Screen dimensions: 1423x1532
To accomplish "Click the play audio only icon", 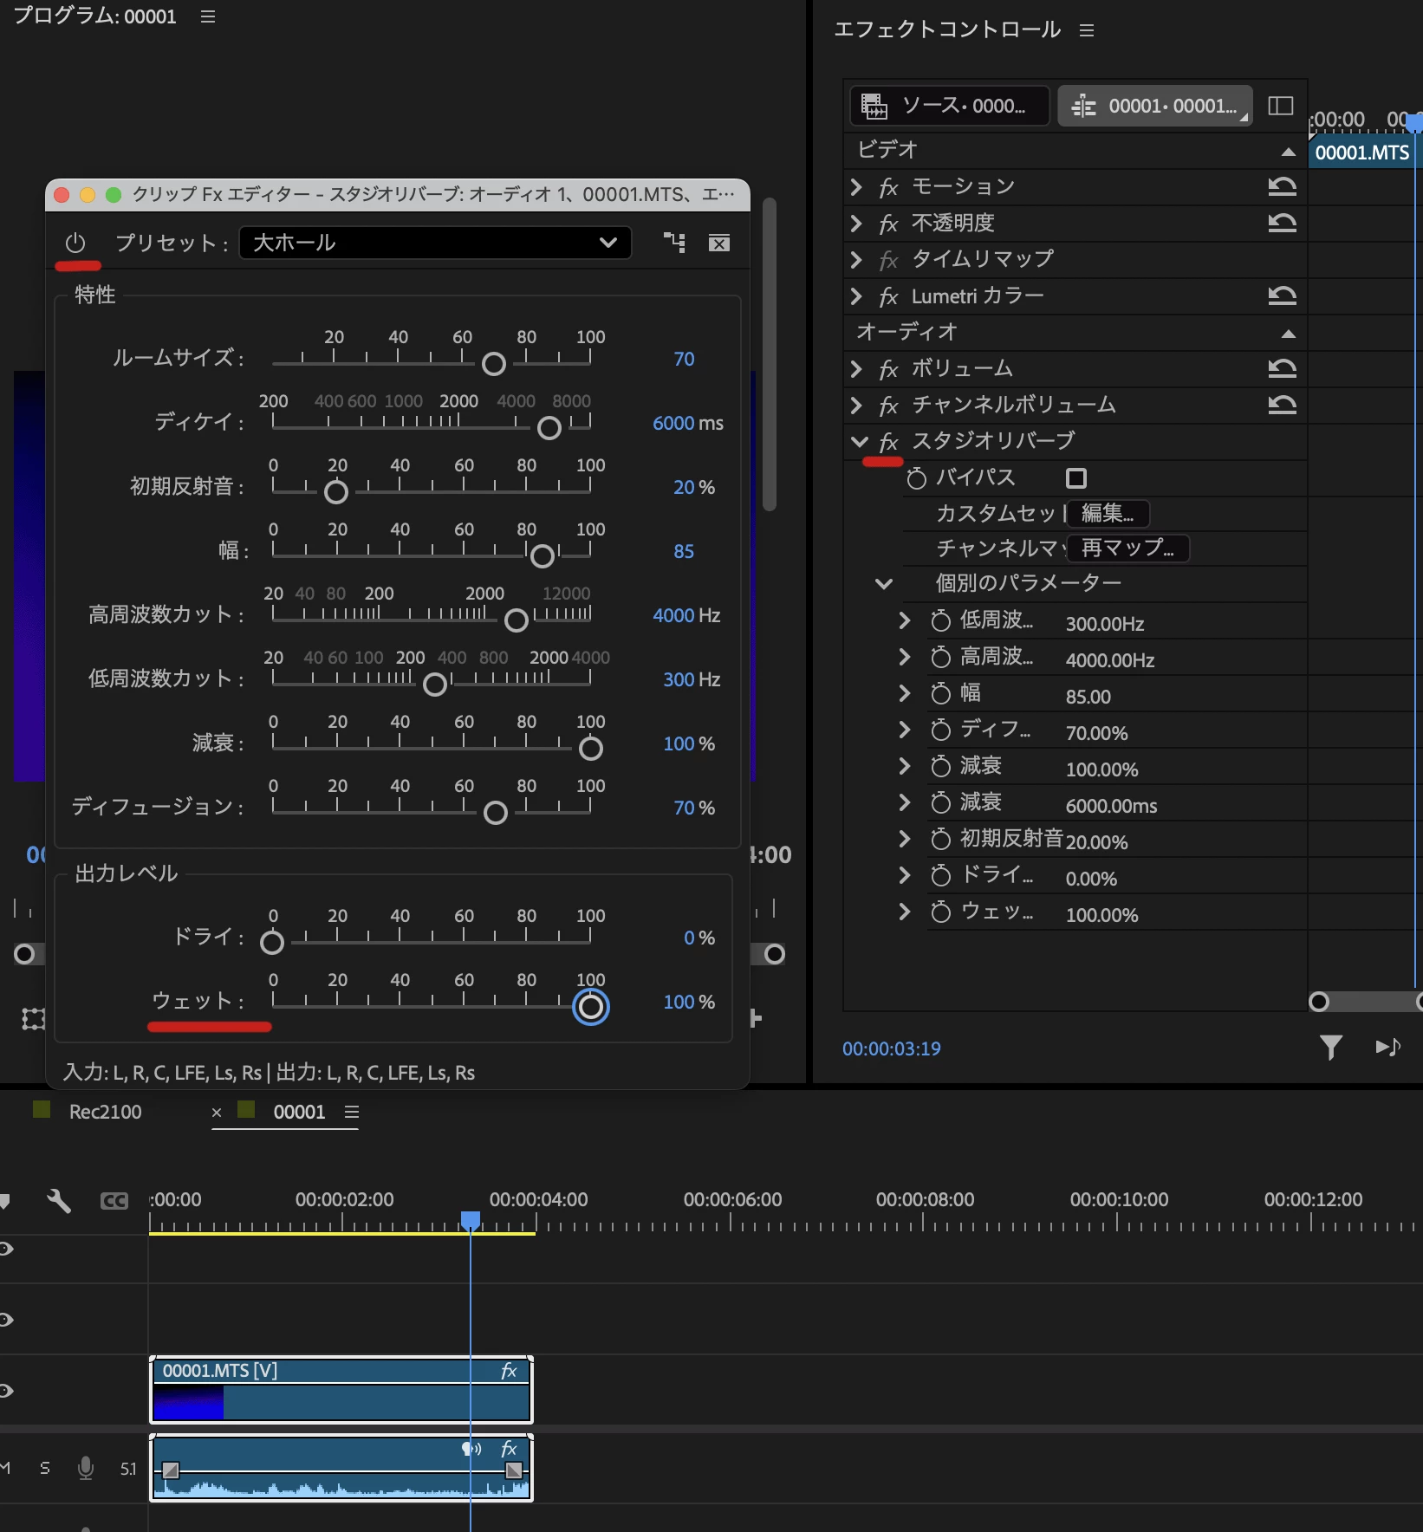I will tap(1388, 1047).
